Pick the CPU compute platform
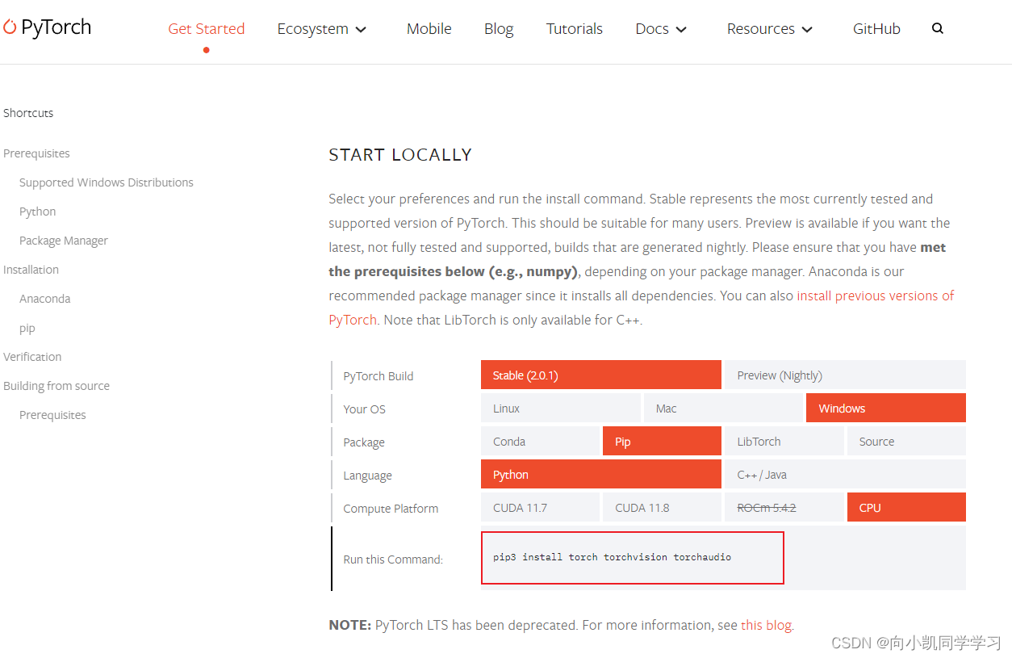The height and width of the screenshot is (658, 1012). tap(906, 507)
